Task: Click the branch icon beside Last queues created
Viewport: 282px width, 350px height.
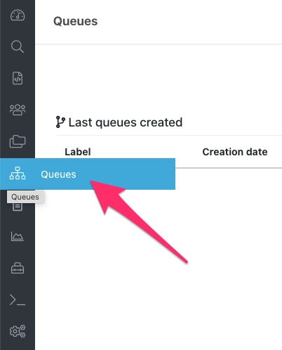Action: point(60,122)
